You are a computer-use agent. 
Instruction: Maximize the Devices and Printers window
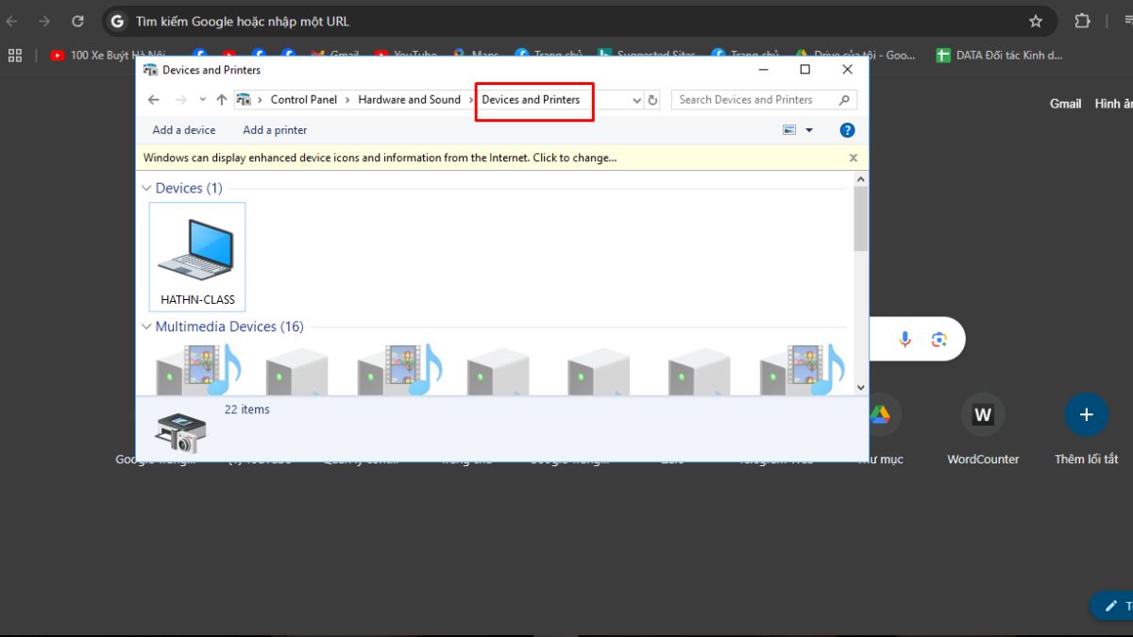804,69
